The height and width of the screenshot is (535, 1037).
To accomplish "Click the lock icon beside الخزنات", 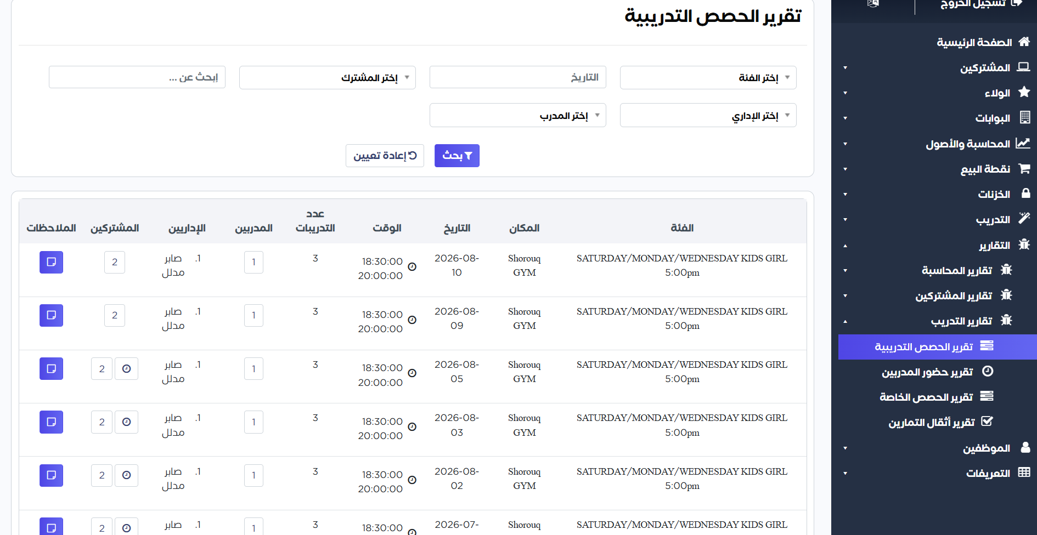I will click(x=1025, y=193).
